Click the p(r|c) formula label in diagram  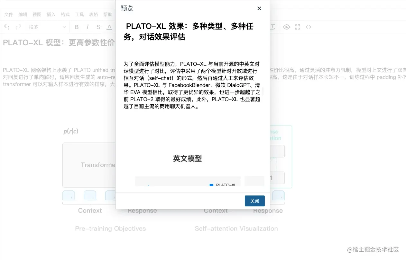[71, 131]
